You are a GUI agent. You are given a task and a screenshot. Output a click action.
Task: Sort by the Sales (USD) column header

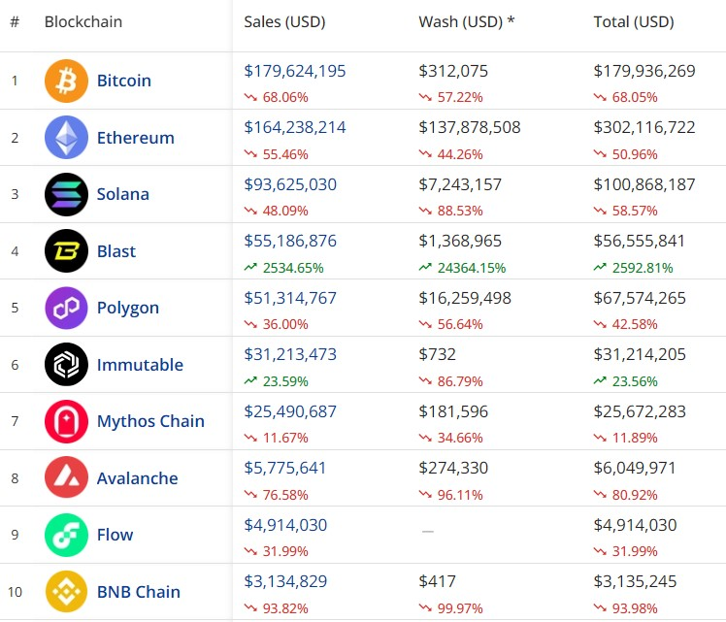284,21
